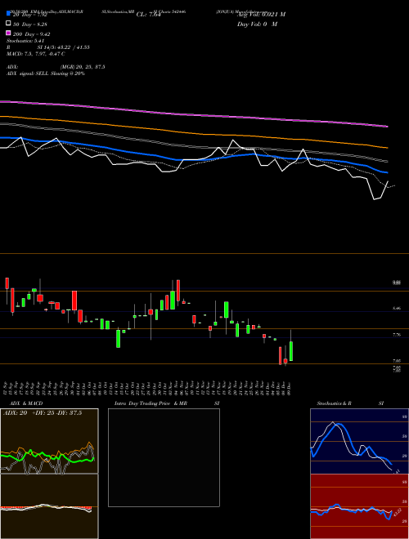Click the 'Intra Day Trading Price & MR' title

(151, 403)
